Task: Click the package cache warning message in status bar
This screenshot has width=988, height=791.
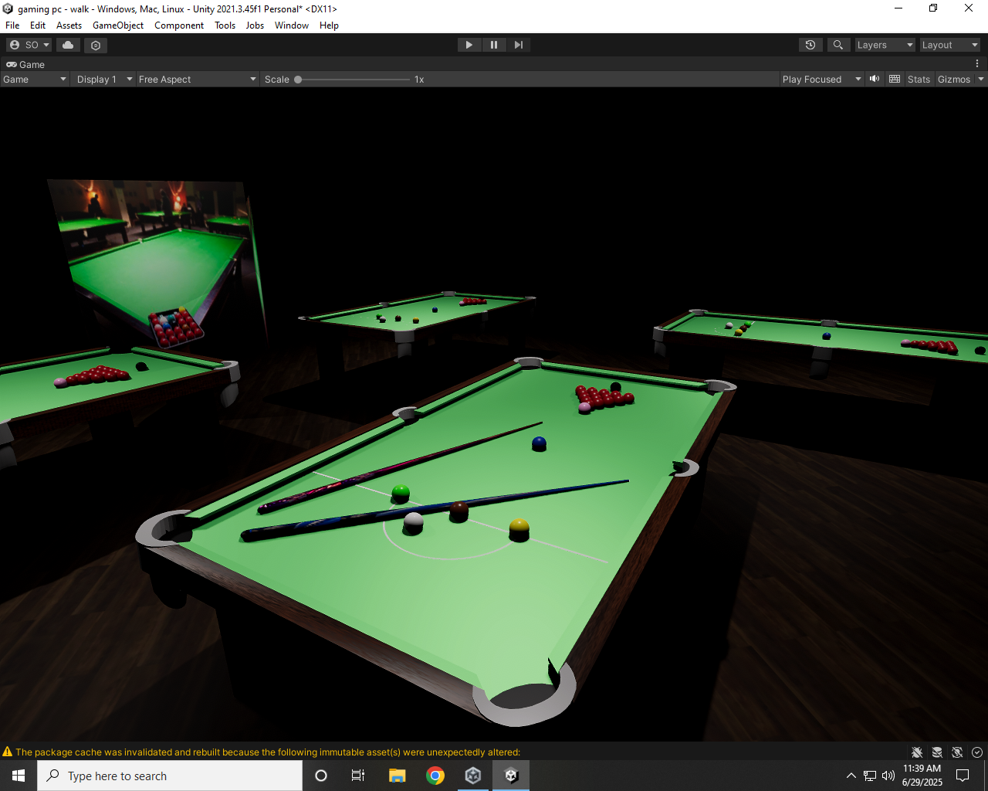Action: point(268,752)
